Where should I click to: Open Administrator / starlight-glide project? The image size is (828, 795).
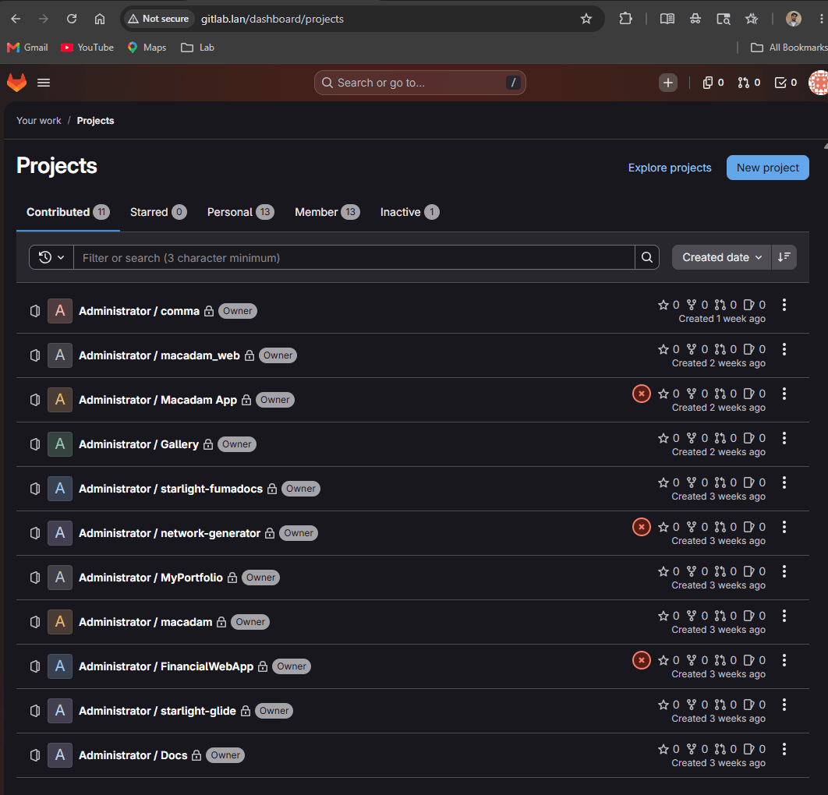click(x=157, y=711)
